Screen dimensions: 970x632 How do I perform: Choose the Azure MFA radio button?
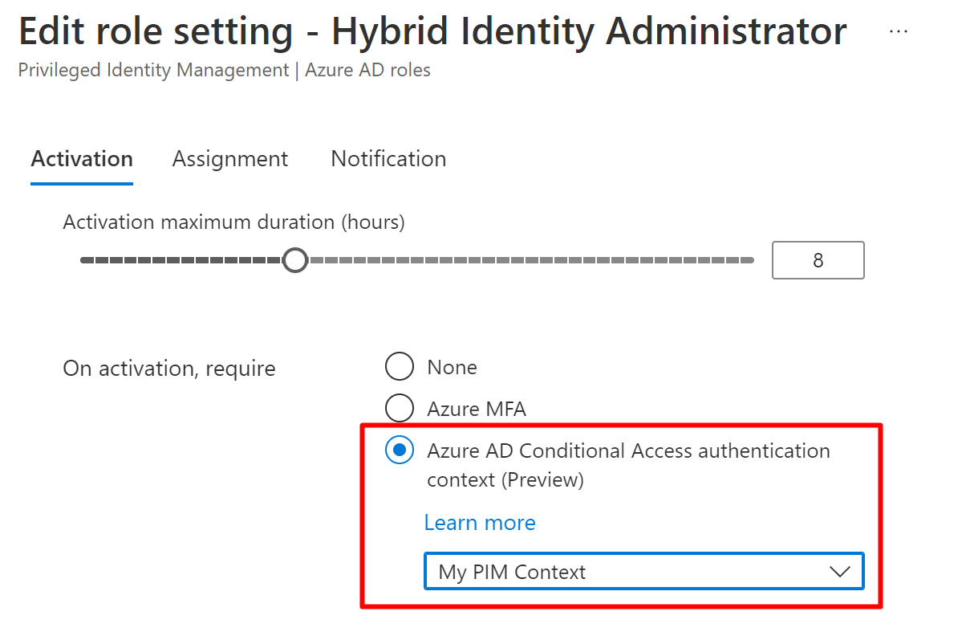pyautogui.click(x=400, y=409)
